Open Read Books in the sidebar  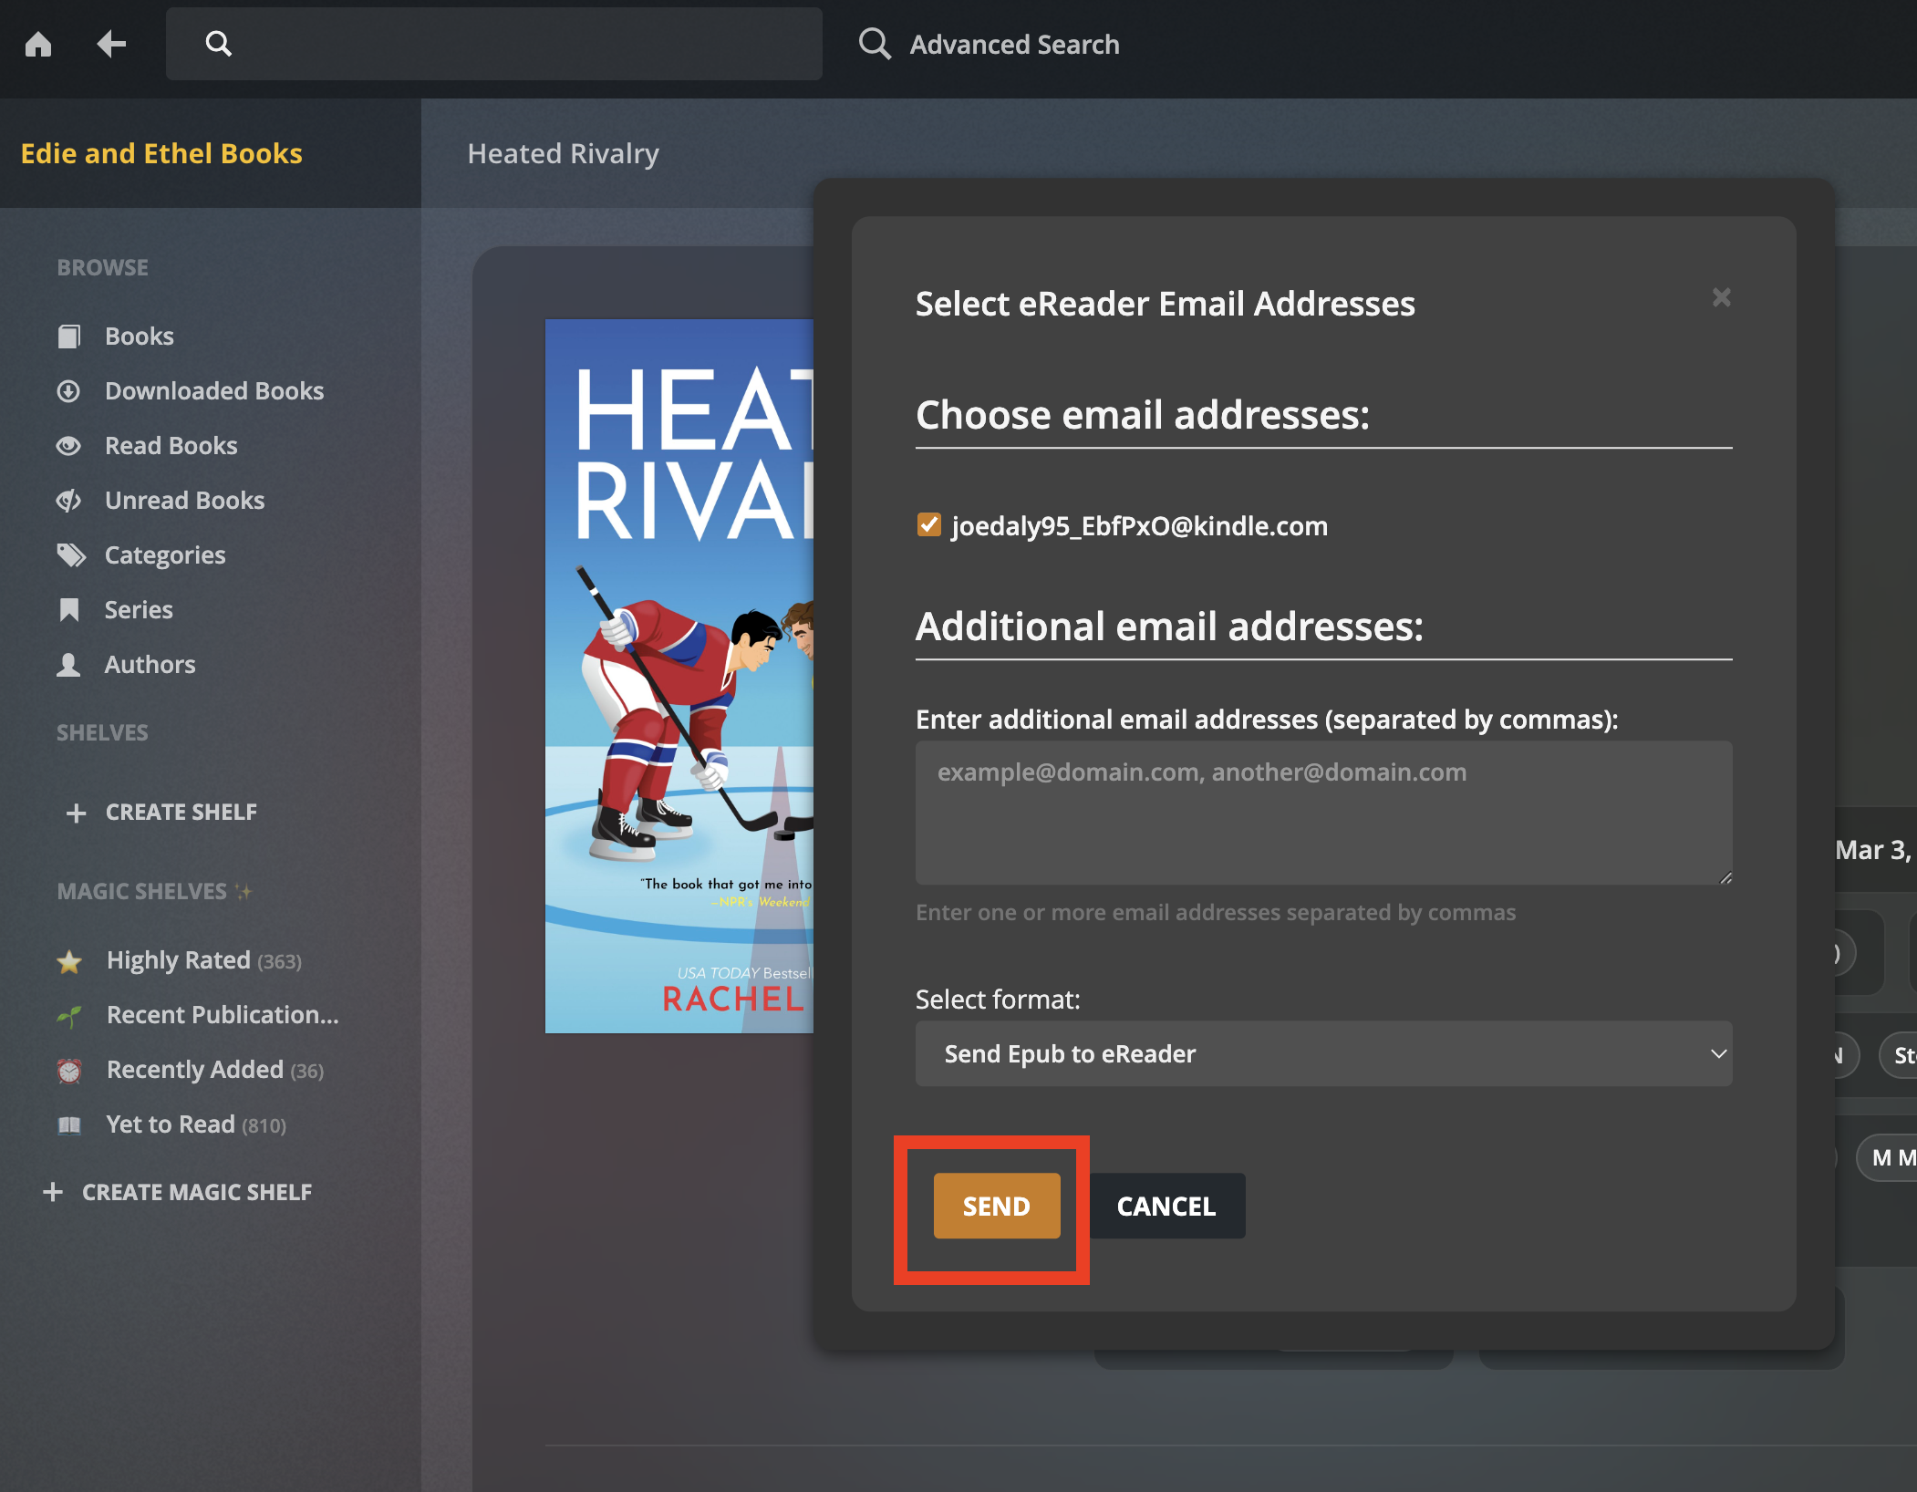coord(171,446)
